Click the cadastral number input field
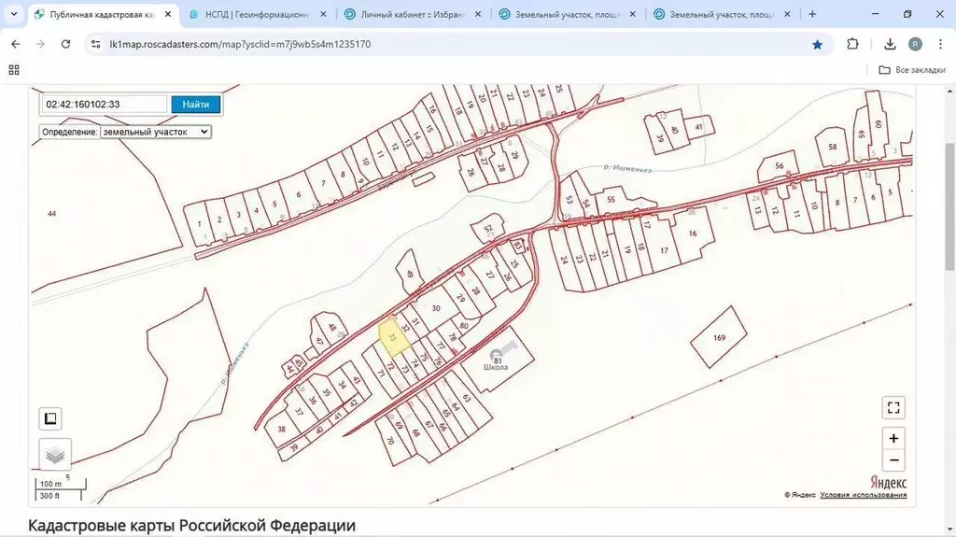 pos(104,105)
